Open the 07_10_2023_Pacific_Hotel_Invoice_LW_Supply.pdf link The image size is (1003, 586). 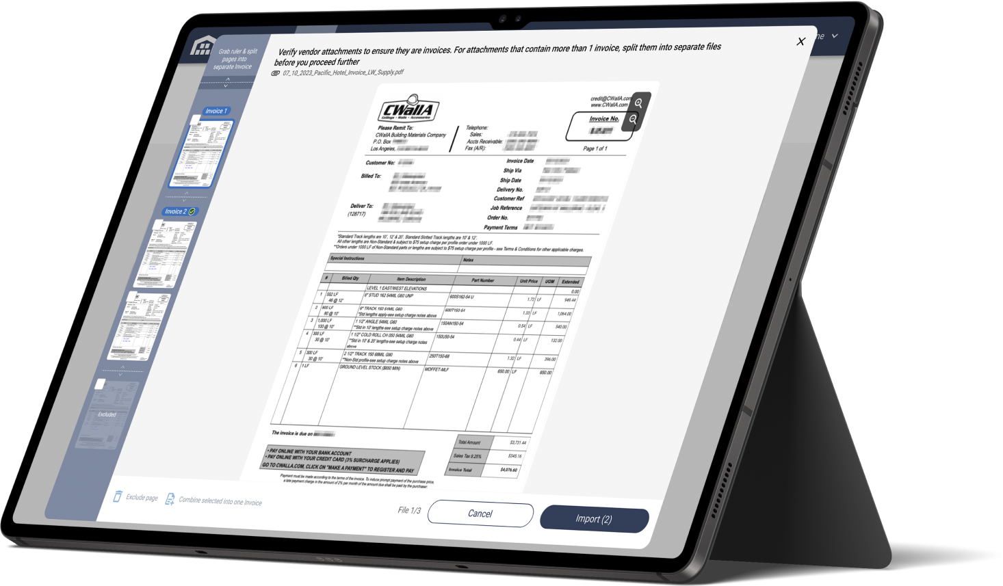[x=342, y=72]
